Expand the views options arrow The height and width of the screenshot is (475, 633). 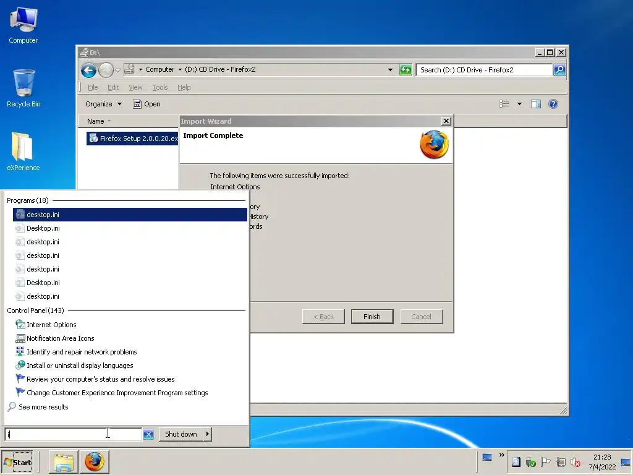[x=519, y=104]
